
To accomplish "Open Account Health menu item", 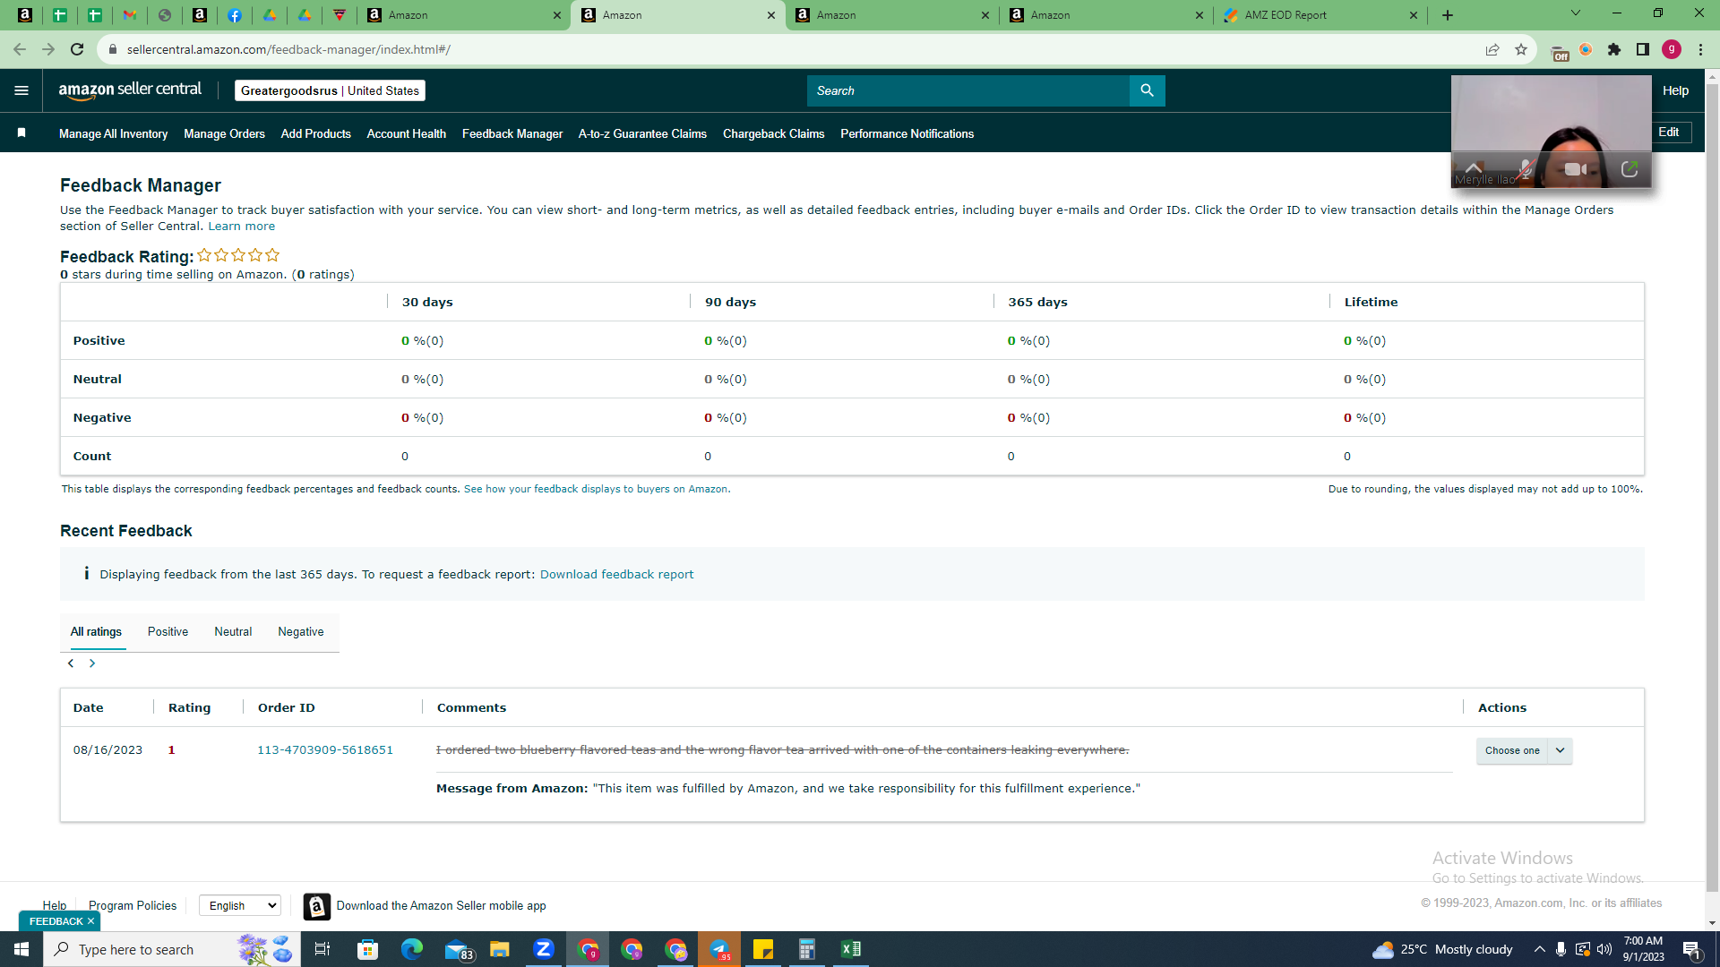I will [x=407, y=133].
